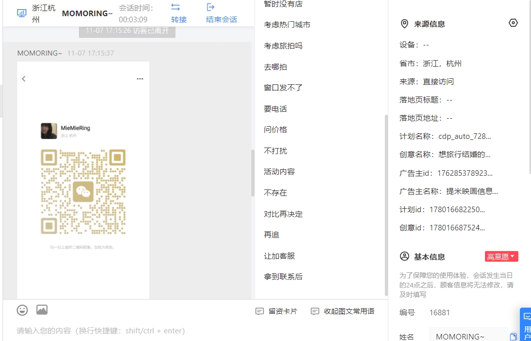Image resolution: width=531 pixels, height=341 pixels.
Task: Click the 来源:直接访问 row
Action: tap(427, 81)
